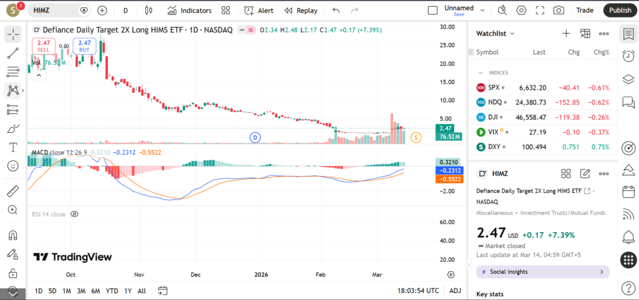Collapse the INDICES section
This screenshot has height=300, width=639.
tap(481, 72)
